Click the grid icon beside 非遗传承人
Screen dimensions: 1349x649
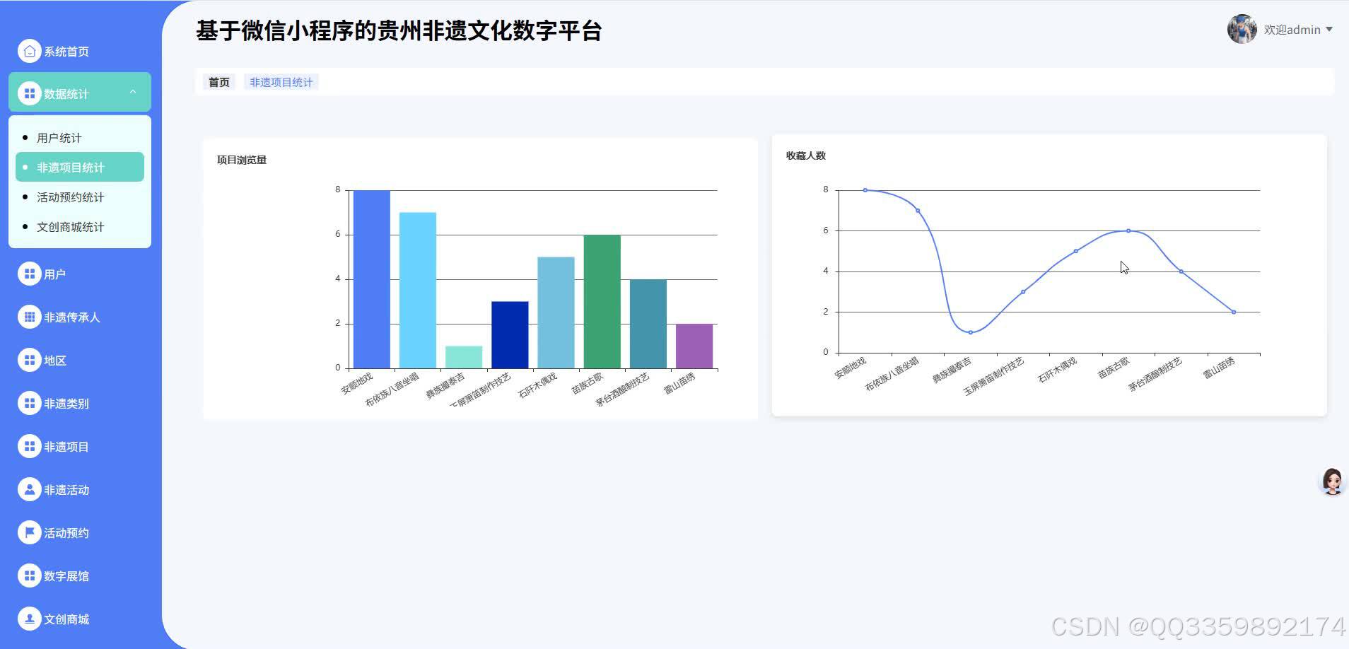pyautogui.click(x=29, y=317)
